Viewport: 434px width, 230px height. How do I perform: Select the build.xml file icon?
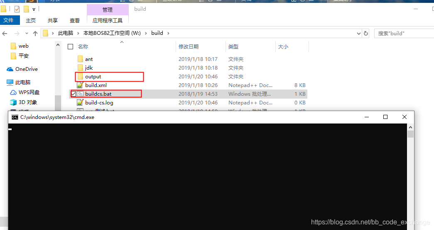pos(80,85)
